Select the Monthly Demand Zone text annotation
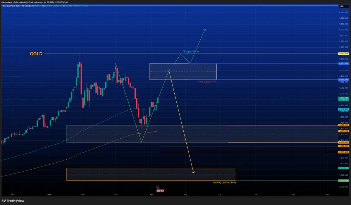This screenshot has width=351, height=205. pos(224,182)
